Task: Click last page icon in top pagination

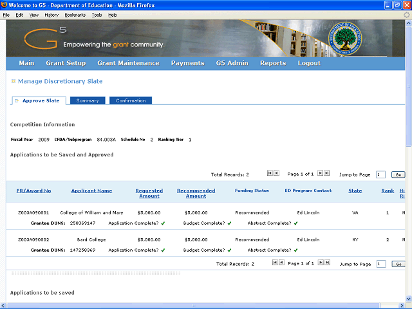Action: 327,174
